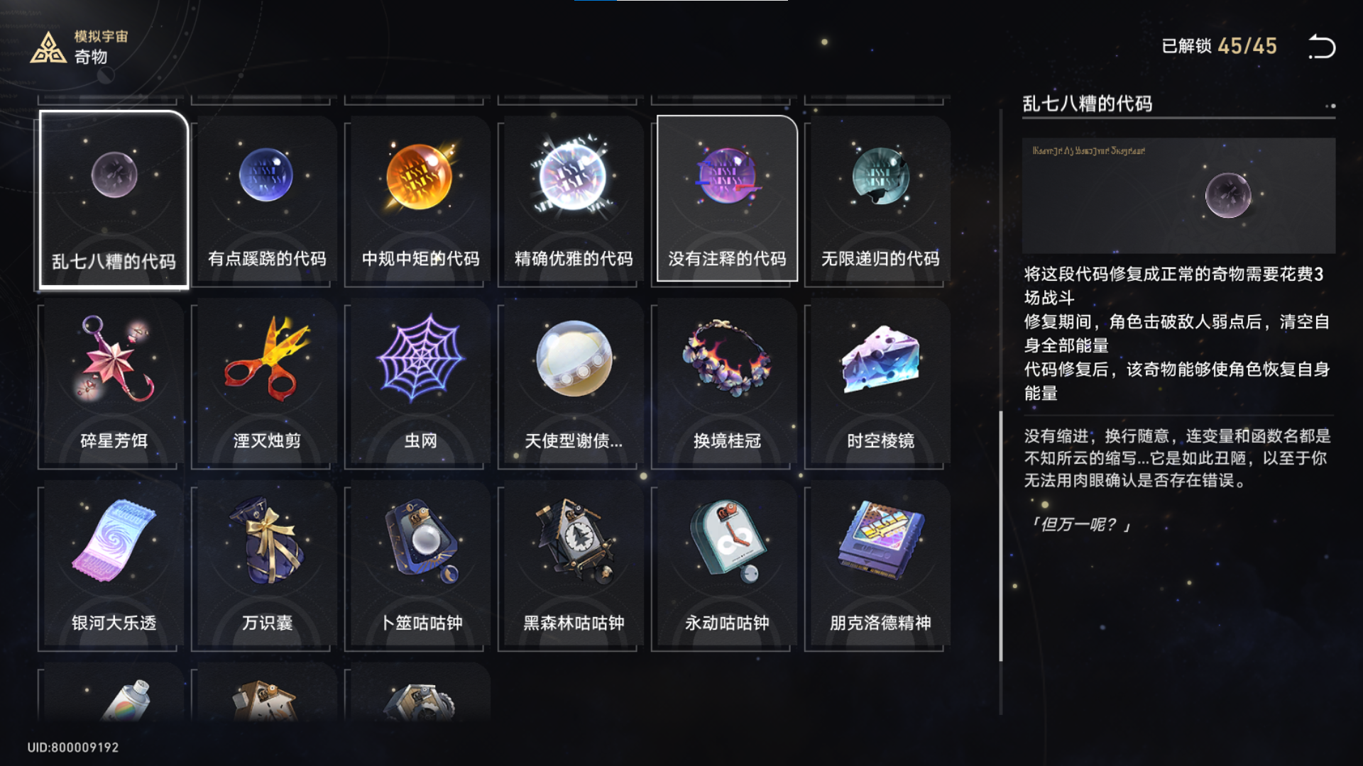
Task: Select the 湮灭烛剪 scissors curio
Action: click(x=267, y=384)
